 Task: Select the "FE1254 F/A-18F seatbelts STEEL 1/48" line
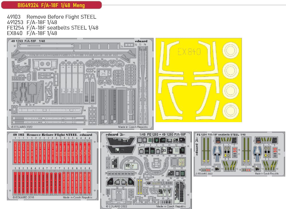(53, 28)
